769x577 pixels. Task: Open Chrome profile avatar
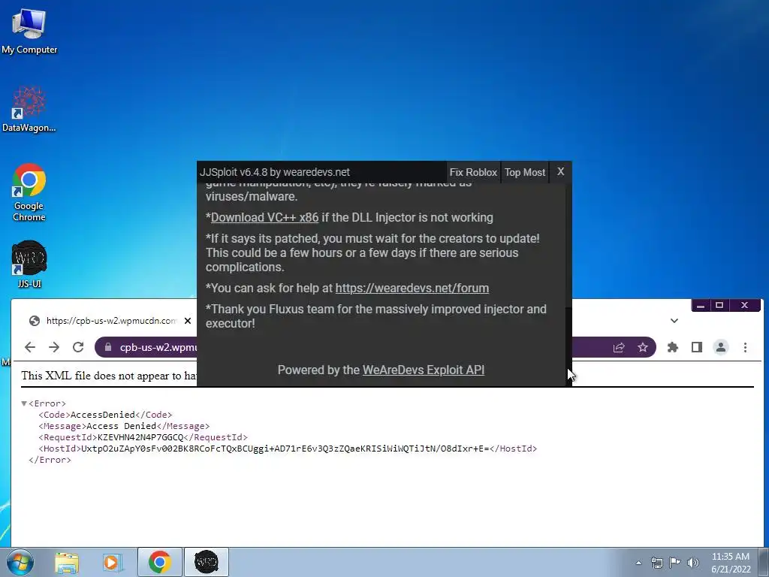[720, 347]
